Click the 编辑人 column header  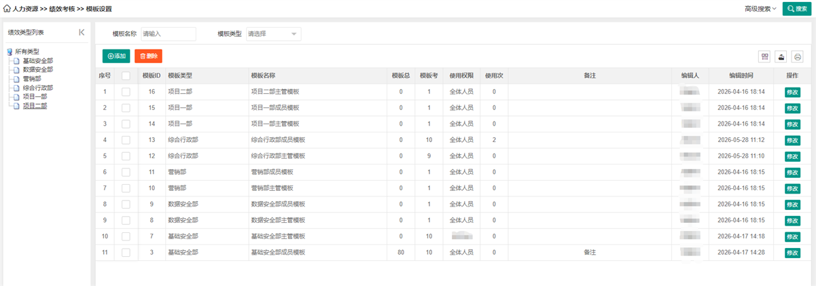[690, 75]
